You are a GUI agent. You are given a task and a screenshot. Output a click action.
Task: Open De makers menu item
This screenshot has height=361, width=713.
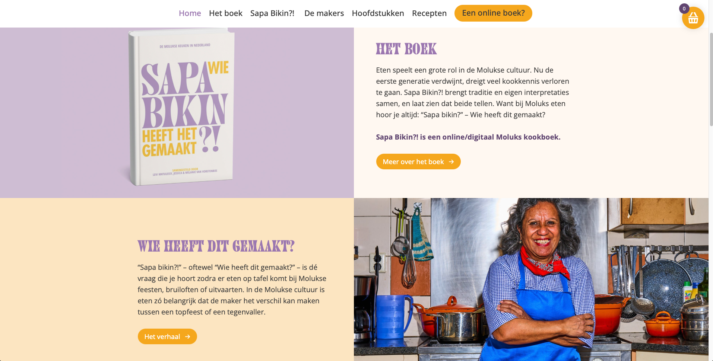coord(324,13)
